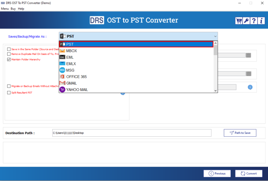
Task: Collapse the Saves/Backup/Migrate As dropdown arrow
Action: [x=215, y=36]
